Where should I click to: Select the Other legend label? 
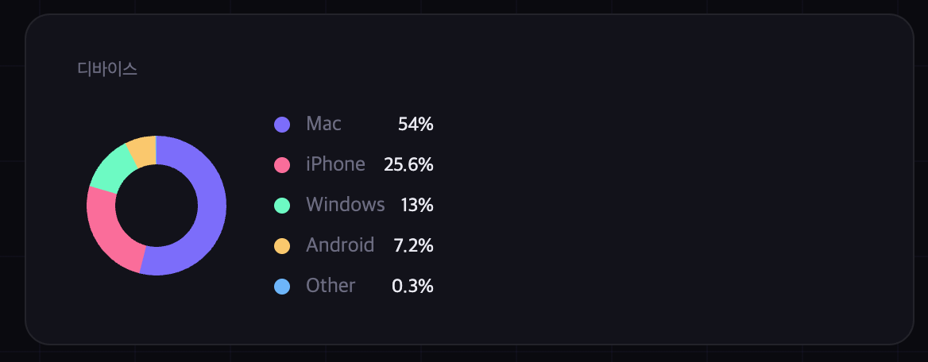[x=331, y=286]
